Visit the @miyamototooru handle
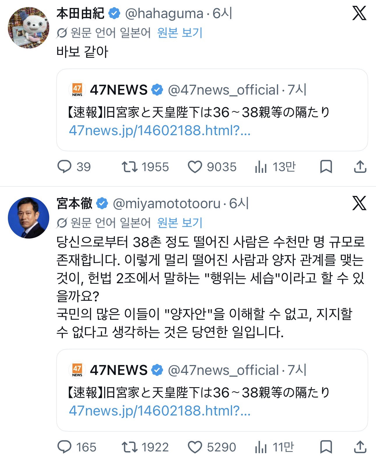 pyautogui.click(x=166, y=204)
